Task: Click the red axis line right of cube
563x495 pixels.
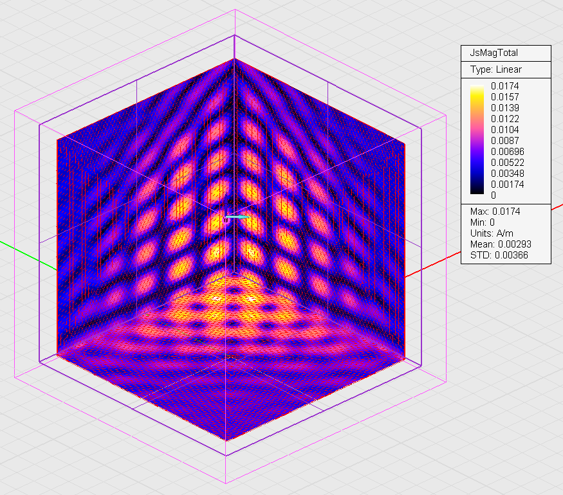Action: (x=483, y=239)
